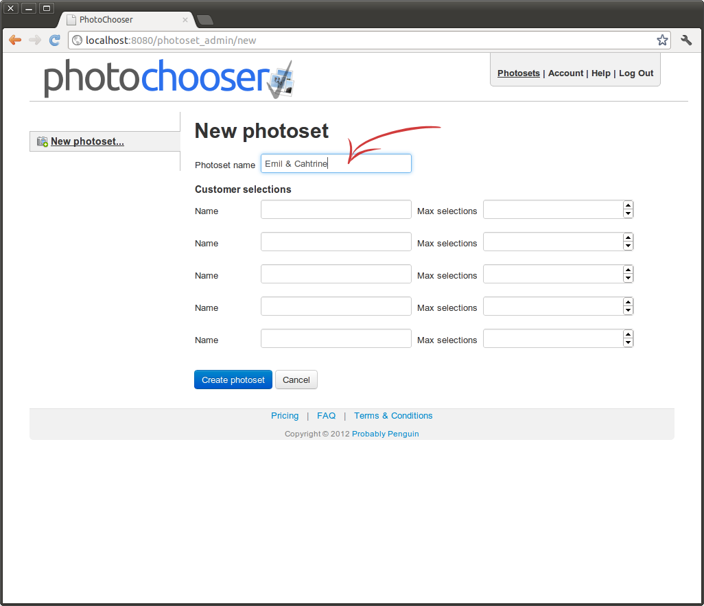The height and width of the screenshot is (606, 704).
Task: Click the photochooser logo
Action: (x=169, y=78)
